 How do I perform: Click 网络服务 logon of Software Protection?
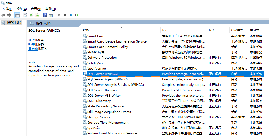[x=256, y=58]
